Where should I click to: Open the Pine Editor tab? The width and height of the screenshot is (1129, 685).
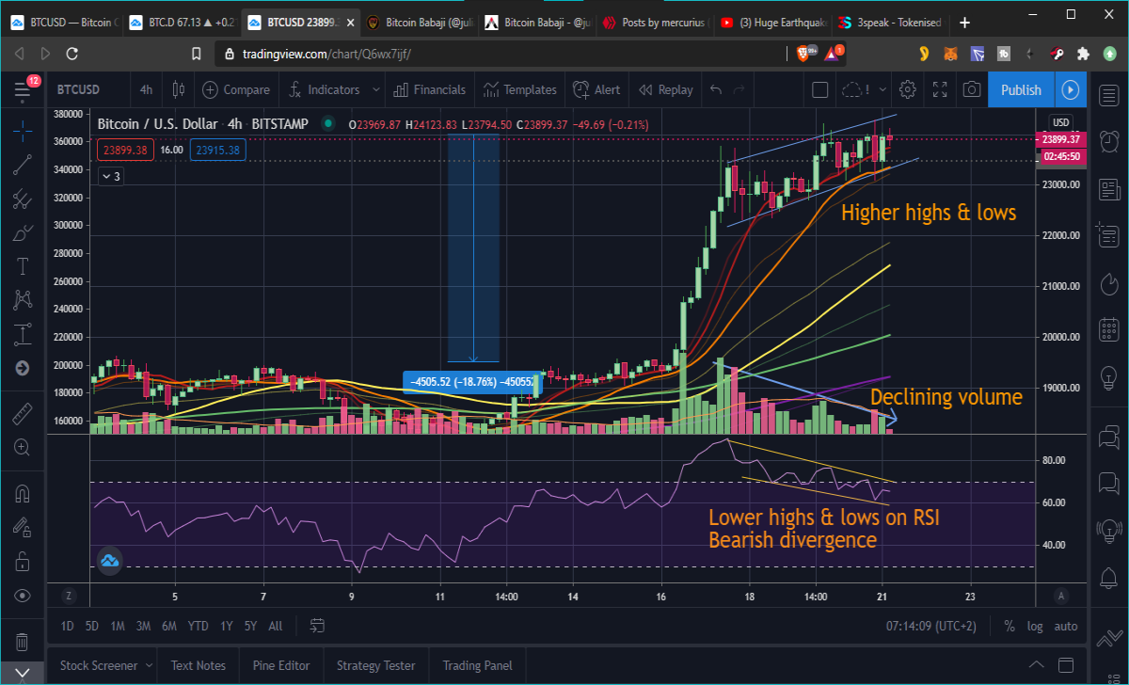pos(281,665)
